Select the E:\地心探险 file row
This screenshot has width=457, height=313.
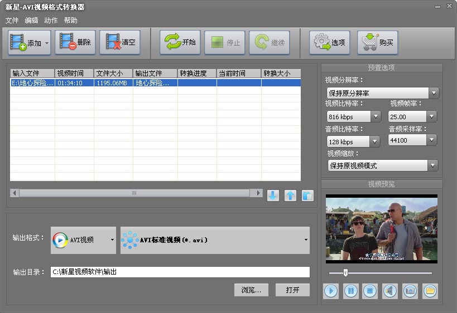point(155,83)
